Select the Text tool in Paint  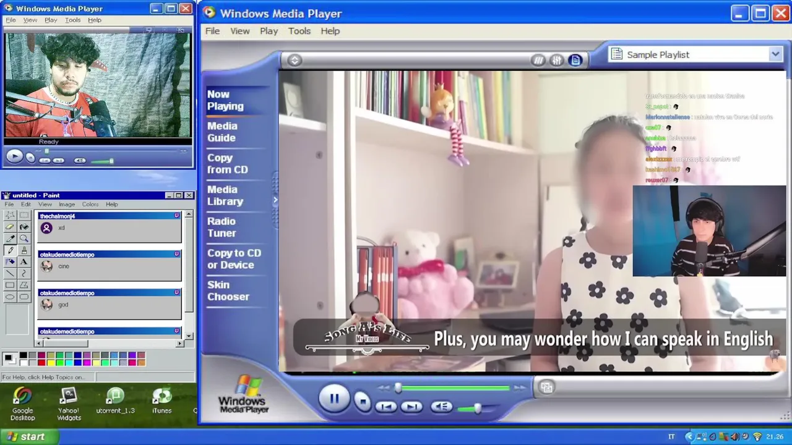[24, 261]
